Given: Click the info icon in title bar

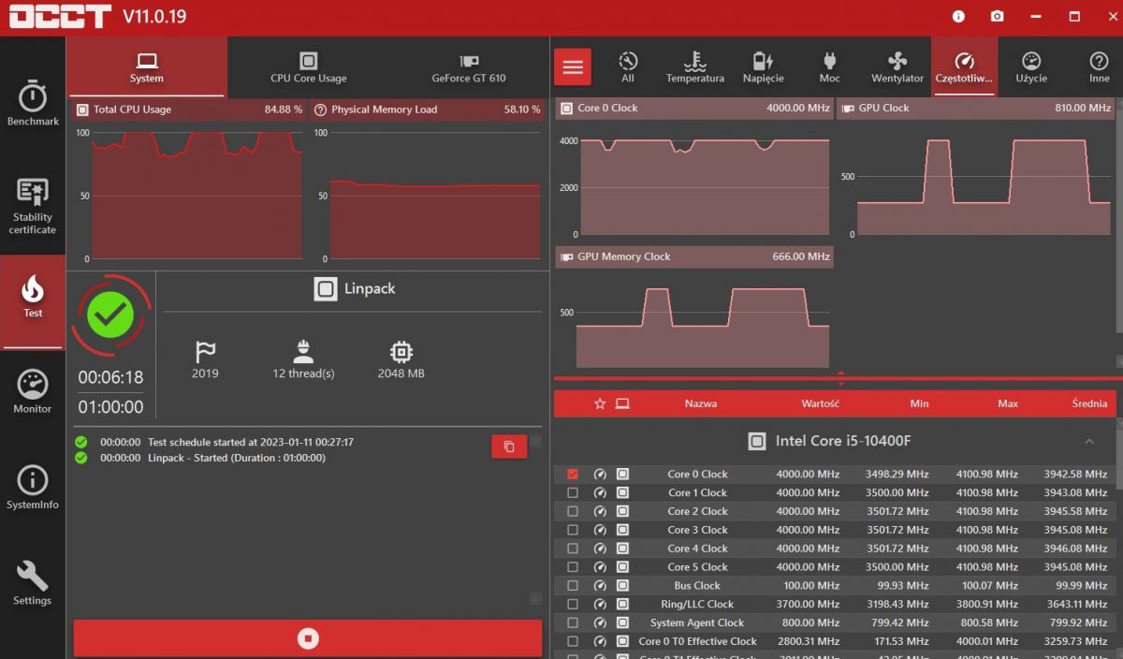Looking at the screenshot, I should tap(958, 17).
